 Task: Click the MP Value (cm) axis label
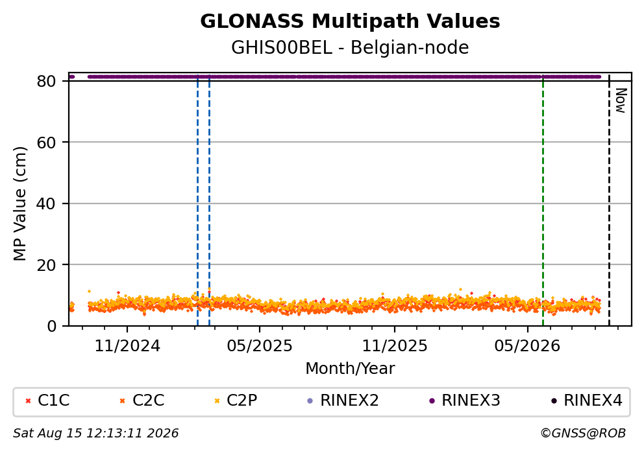click(19, 203)
